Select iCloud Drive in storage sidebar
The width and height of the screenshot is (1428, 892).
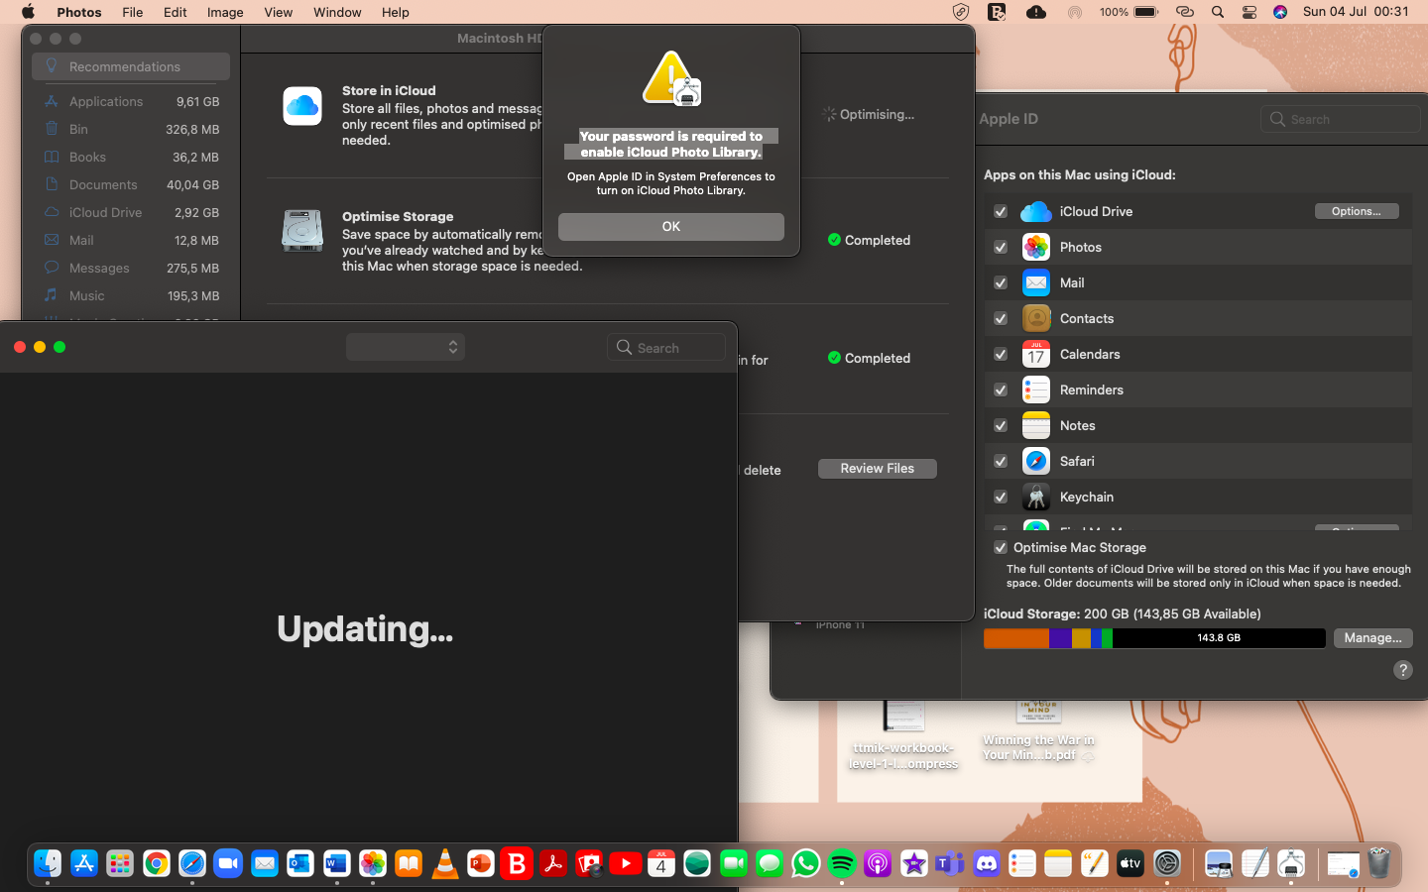click(131, 212)
